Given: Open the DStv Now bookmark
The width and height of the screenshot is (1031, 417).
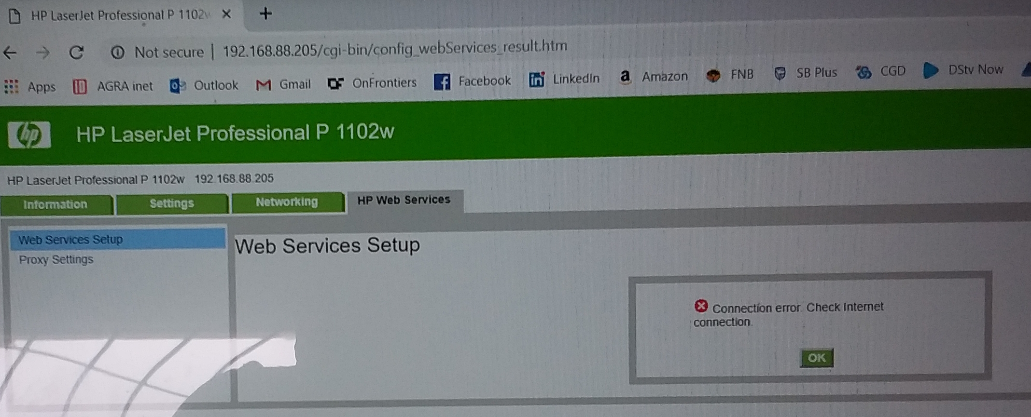Looking at the screenshot, I should click(963, 70).
